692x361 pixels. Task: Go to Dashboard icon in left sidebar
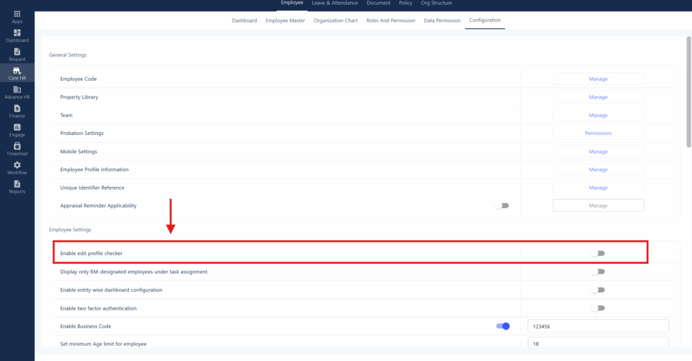(17, 33)
